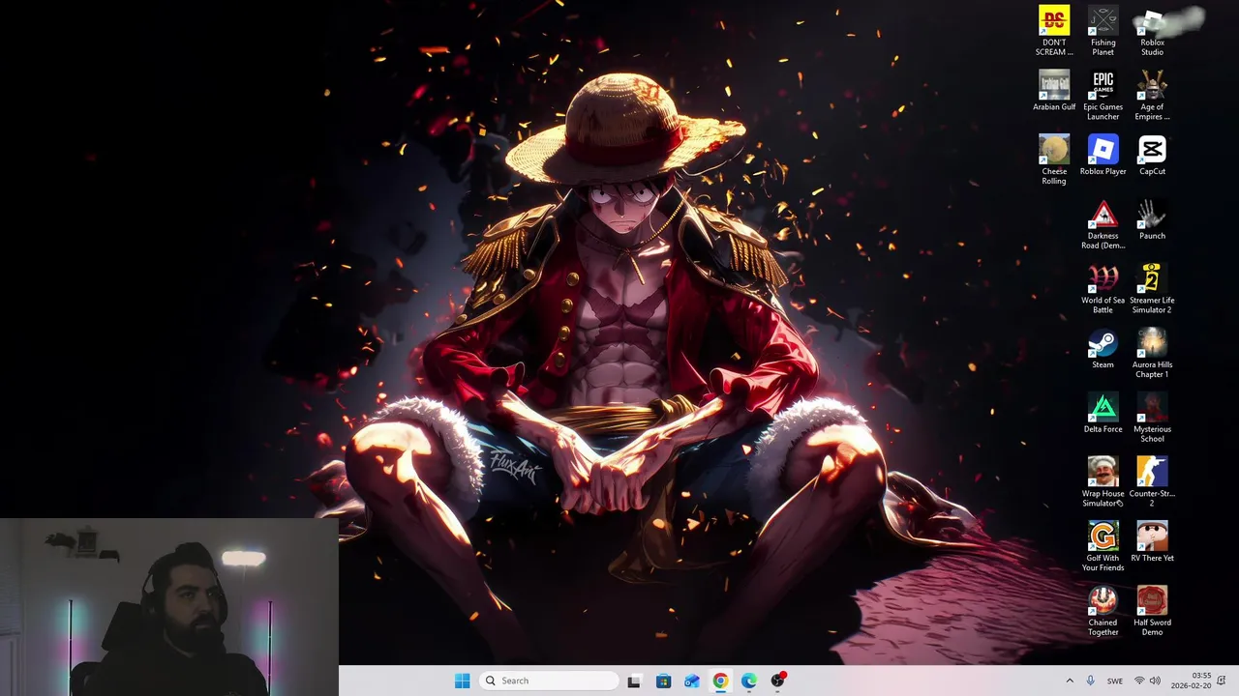Select the Aurora Hills Chapter 1 icon

tap(1152, 353)
